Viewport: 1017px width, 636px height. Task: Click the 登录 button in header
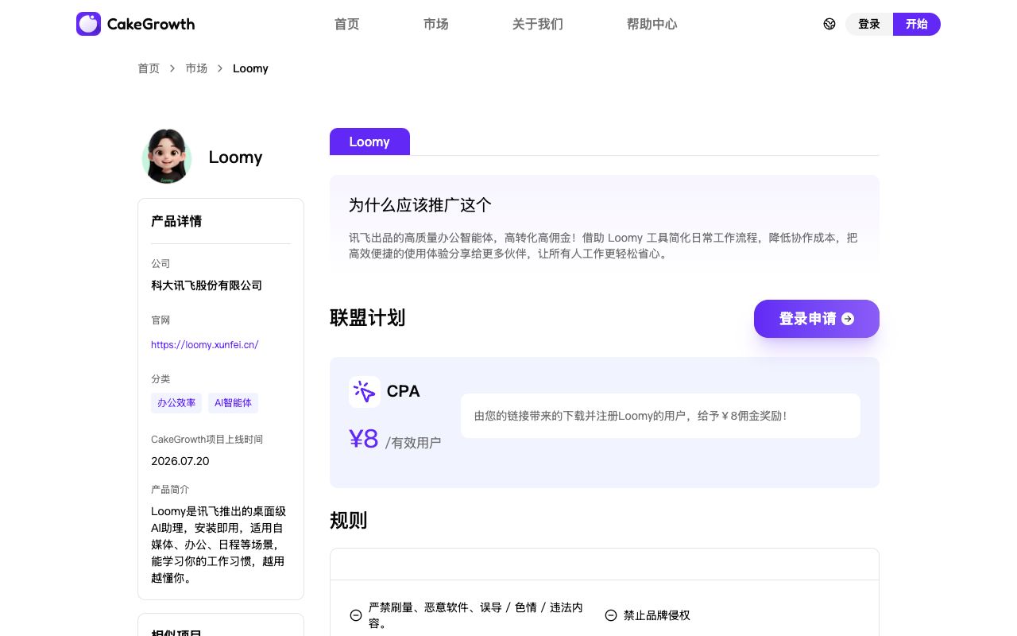[x=869, y=24]
